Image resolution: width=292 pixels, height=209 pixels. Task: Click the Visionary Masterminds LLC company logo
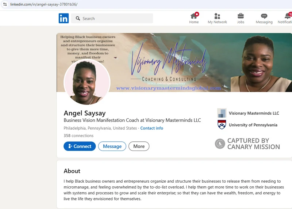click(x=222, y=113)
